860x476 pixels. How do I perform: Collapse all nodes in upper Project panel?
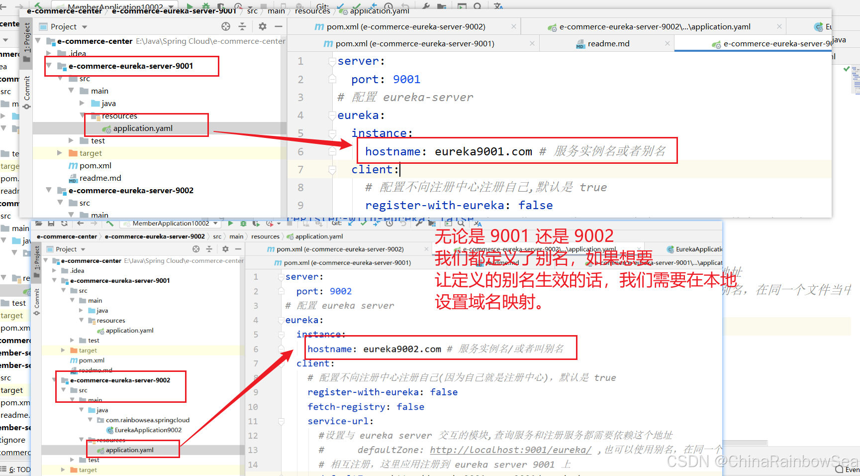[x=242, y=26]
